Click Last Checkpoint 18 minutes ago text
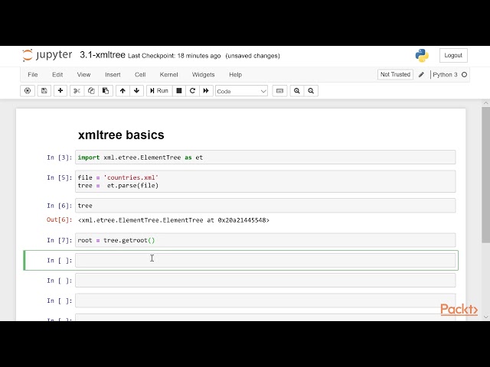The image size is (490, 367). pos(174,56)
